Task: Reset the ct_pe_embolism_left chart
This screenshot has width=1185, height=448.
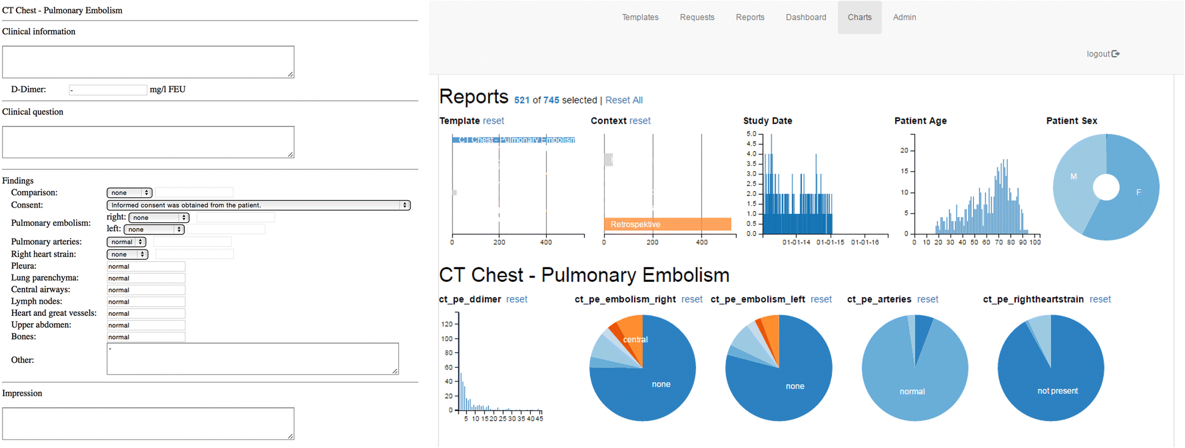Action: coord(821,299)
